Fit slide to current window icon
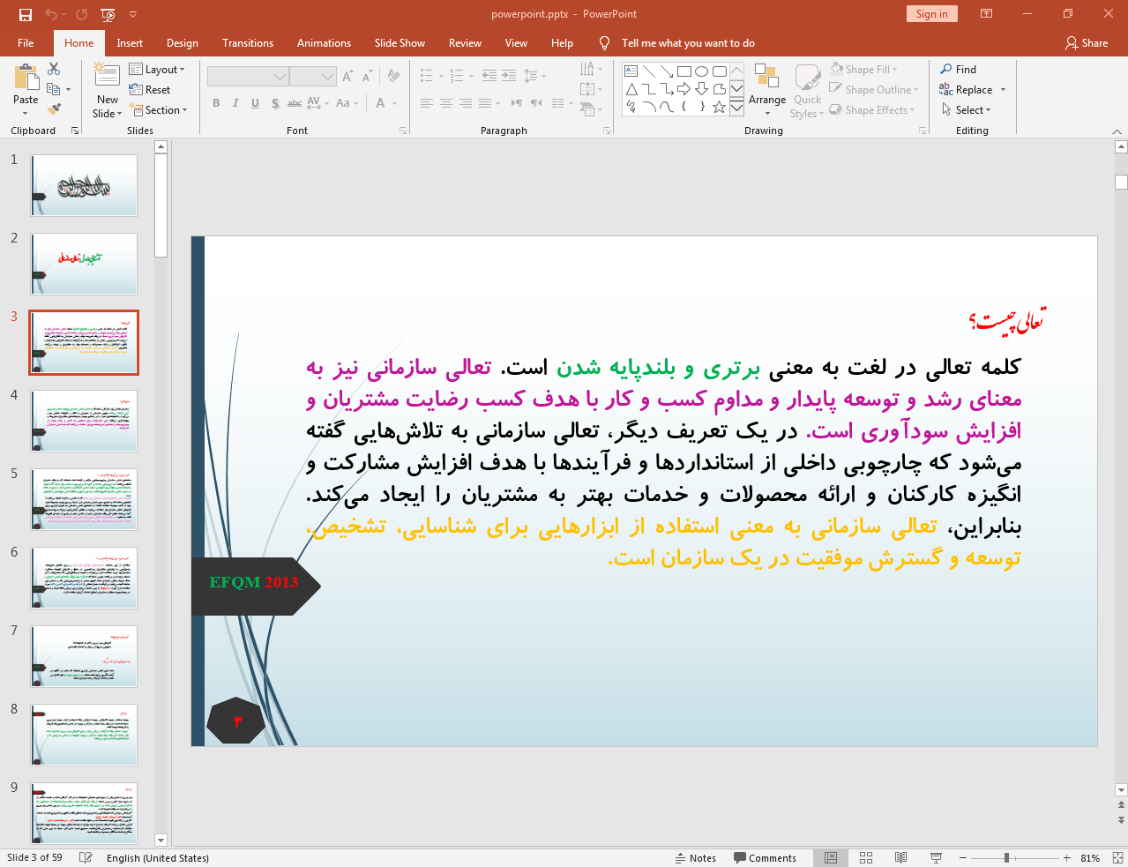This screenshot has width=1128, height=867. click(x=1117, y=858)
